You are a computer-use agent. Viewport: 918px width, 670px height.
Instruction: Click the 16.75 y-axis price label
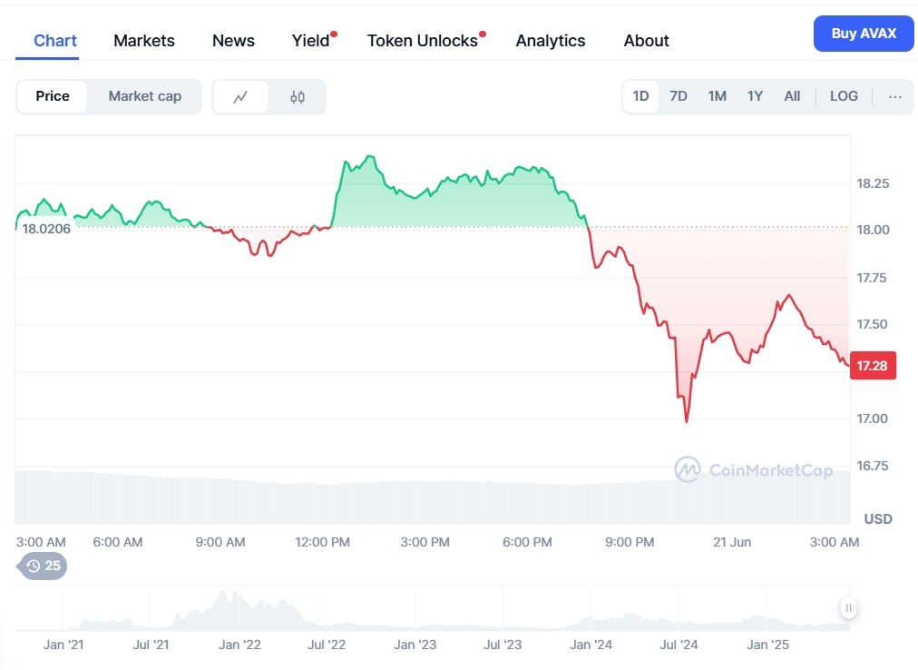873,466
